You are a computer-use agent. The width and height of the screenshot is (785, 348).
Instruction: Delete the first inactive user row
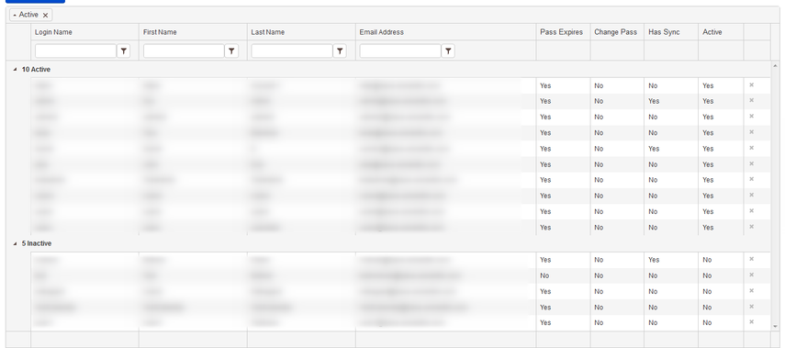pos(751,259)
